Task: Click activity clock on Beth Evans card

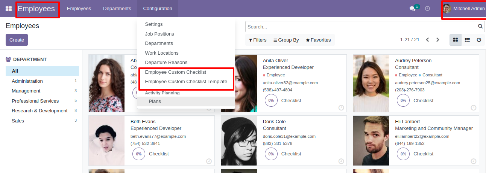Action: 209,161
